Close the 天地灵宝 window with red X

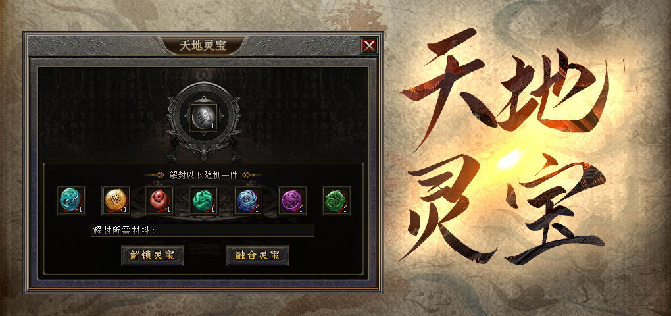pos(369,45)
